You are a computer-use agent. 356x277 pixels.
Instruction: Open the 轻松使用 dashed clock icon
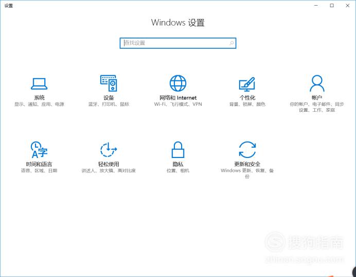109,150
